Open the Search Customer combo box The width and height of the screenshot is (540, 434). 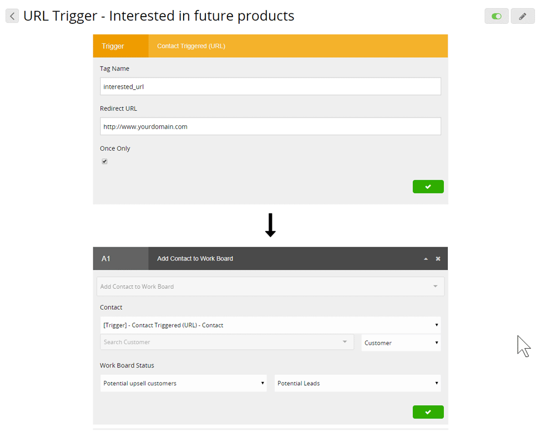point(227,342)
